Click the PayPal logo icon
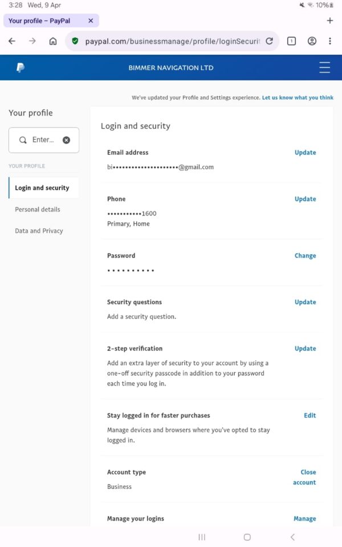 tap(20, 68)
